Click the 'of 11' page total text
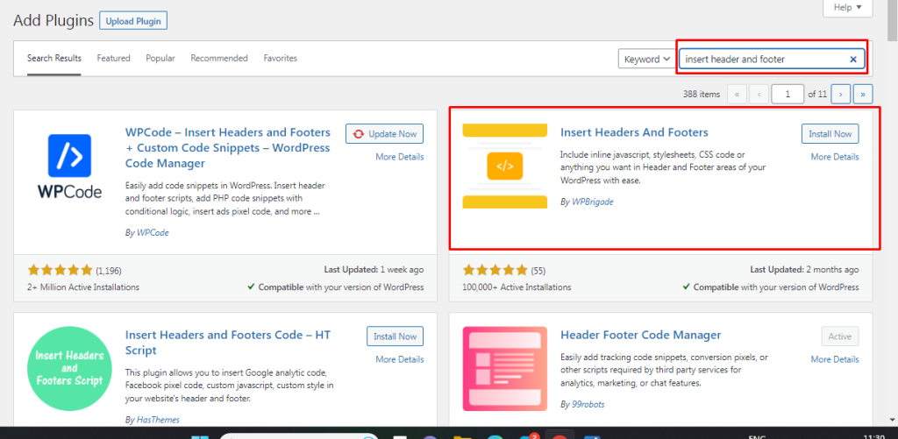The height and width of the screenshot is (439, 898). pos(817,95)
